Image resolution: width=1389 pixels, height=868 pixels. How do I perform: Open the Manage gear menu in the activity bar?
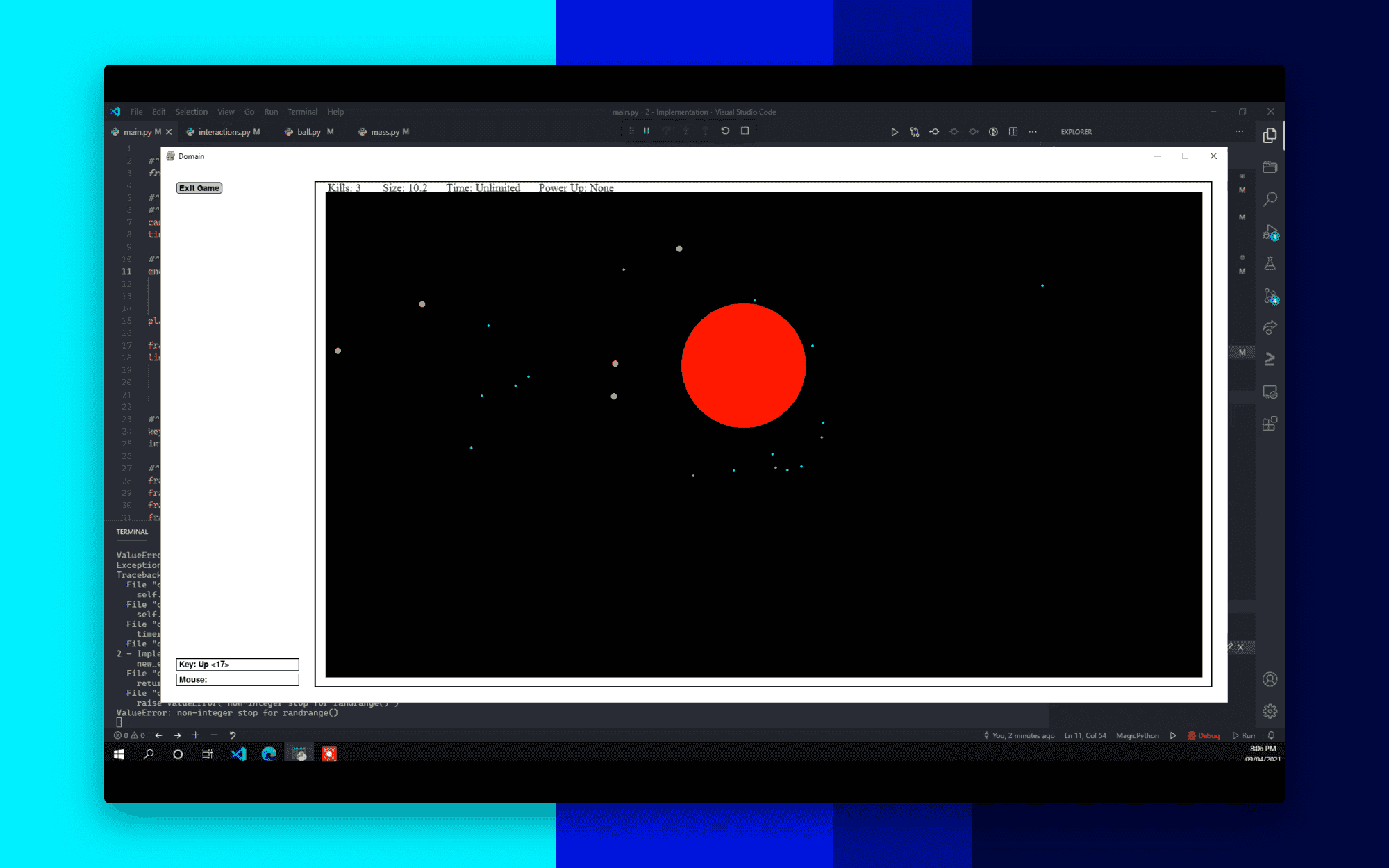pyautogui.click(x=1270, y=711)
